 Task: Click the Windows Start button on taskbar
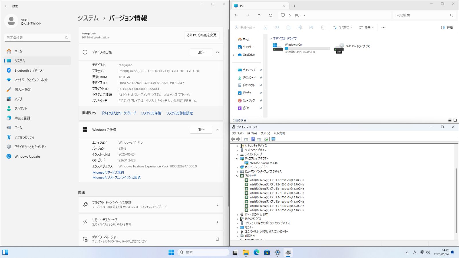[171, 252]
